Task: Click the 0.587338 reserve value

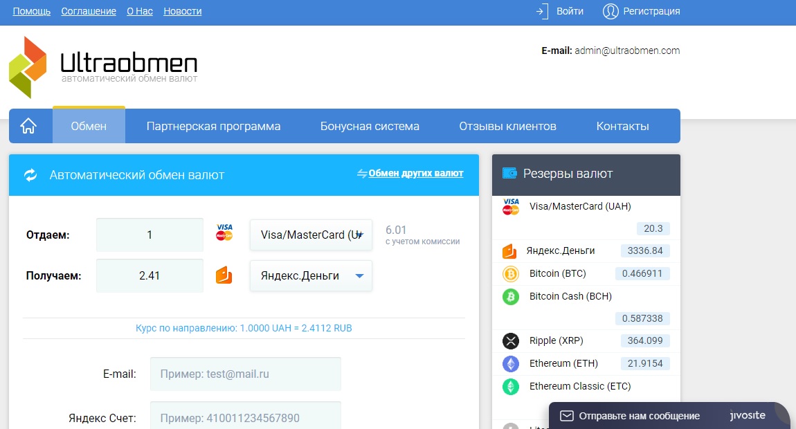Action: [642, 318]
